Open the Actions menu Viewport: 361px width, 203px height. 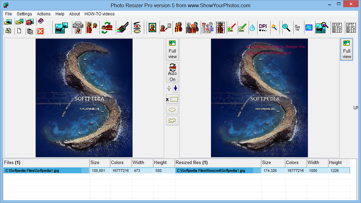pos(43,14)
